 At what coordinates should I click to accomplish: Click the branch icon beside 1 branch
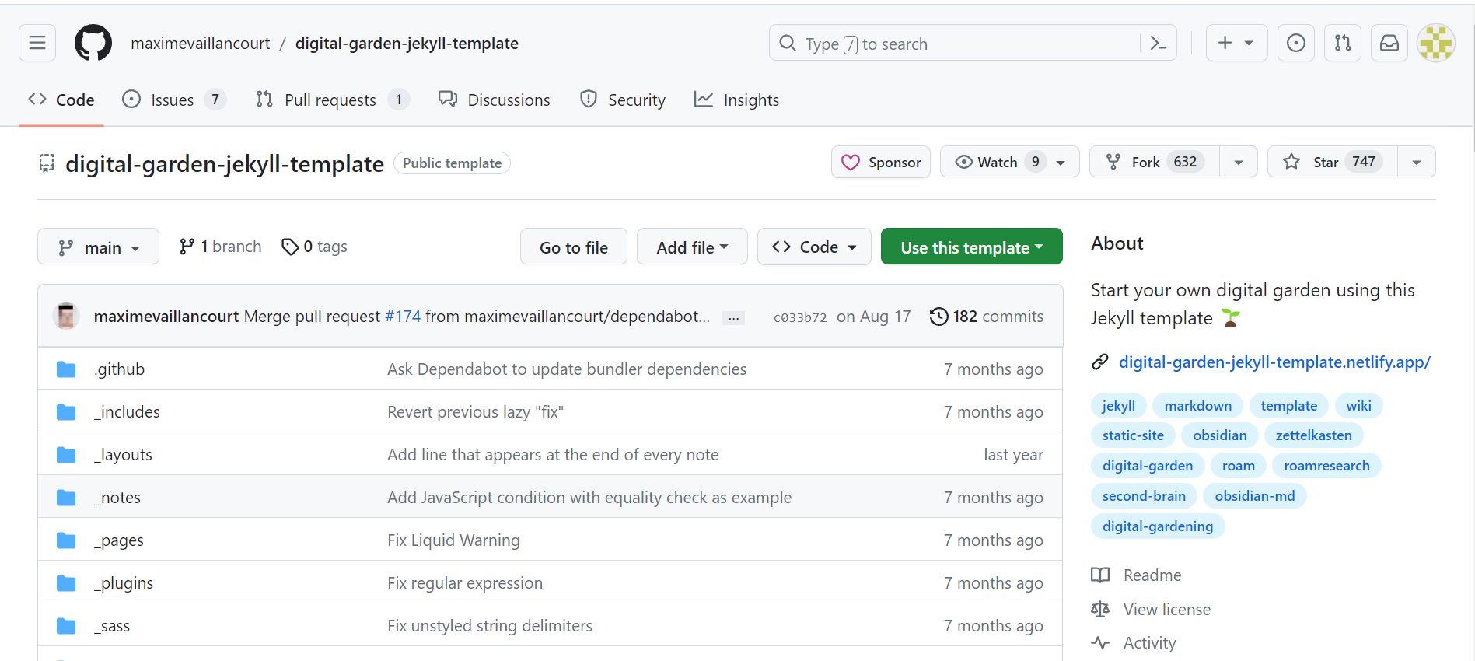click(x=187, y=247)
